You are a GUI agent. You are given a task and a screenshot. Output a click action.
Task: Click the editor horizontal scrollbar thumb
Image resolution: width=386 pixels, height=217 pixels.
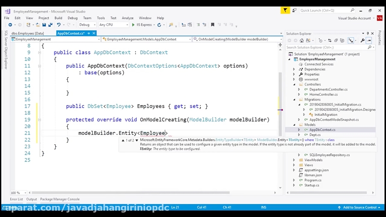coord(130,193)
